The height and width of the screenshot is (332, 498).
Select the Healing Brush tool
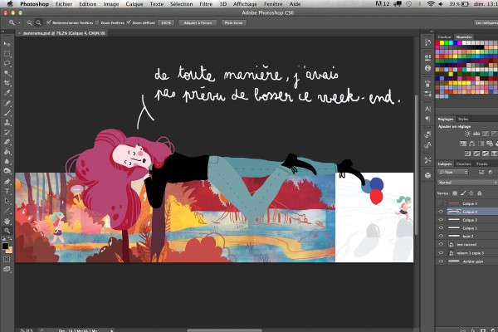click(x=7, y=103)
